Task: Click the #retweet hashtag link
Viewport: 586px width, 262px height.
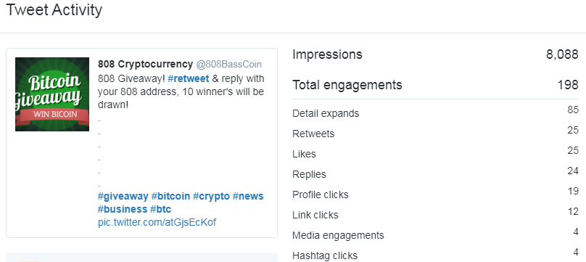Action: point(188,79)
